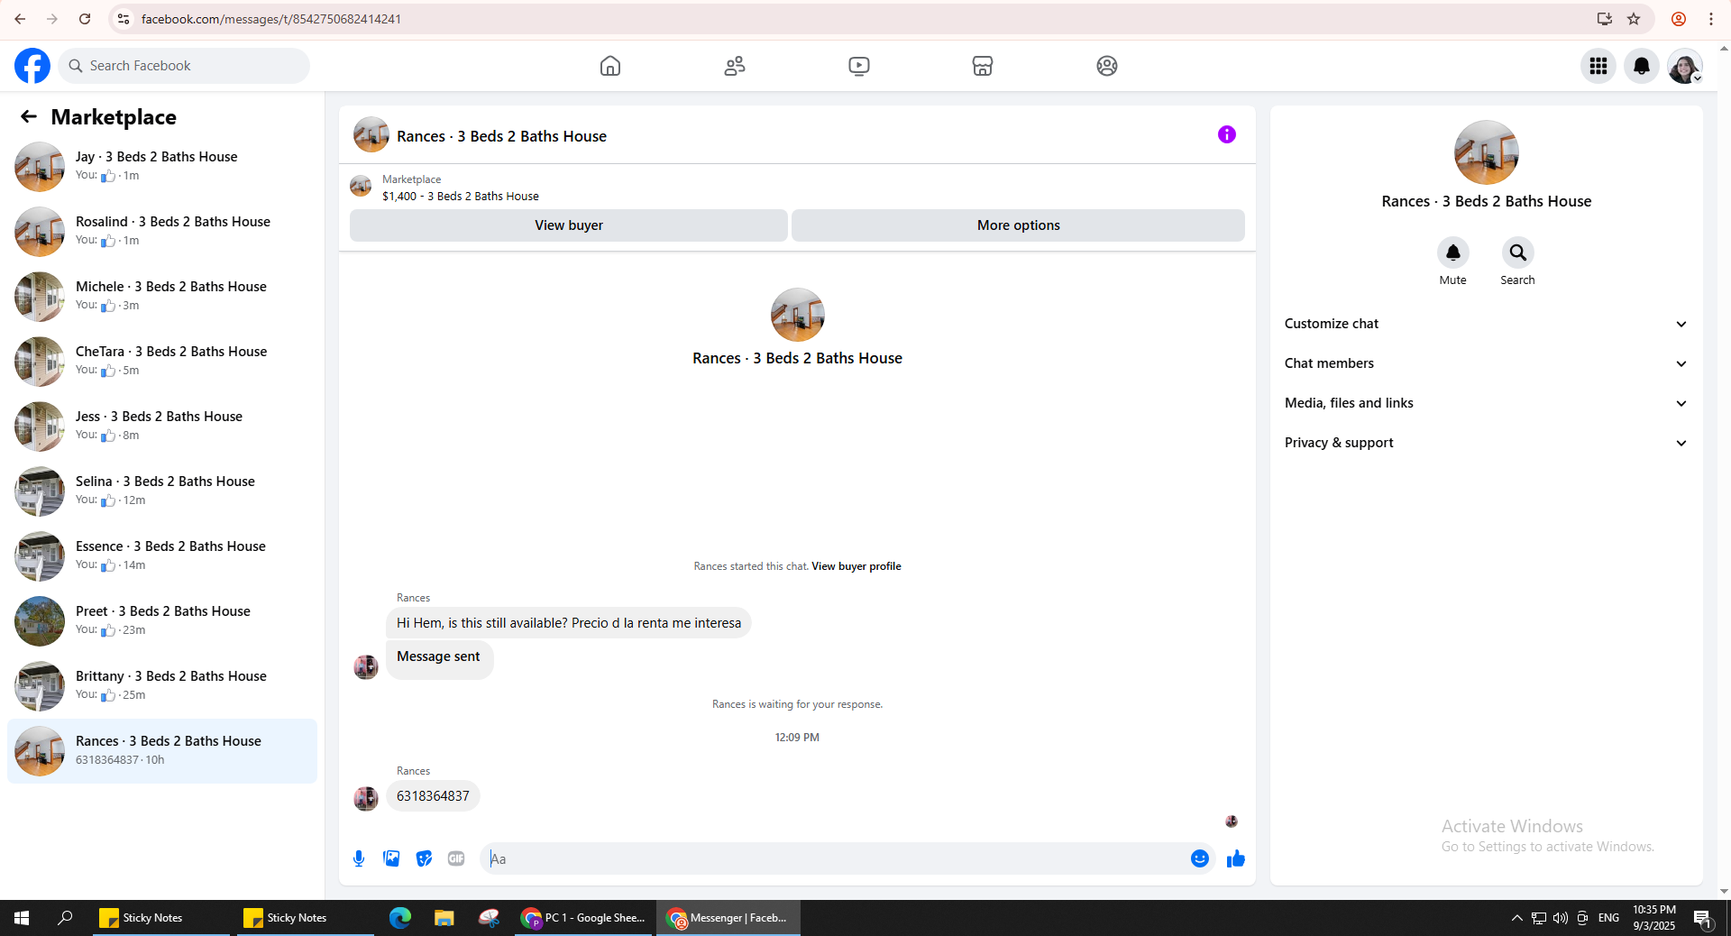This screenshot has height=936, width=1731.
Task: Open the large listing photo in right panel
Action: click(1487, 152)
